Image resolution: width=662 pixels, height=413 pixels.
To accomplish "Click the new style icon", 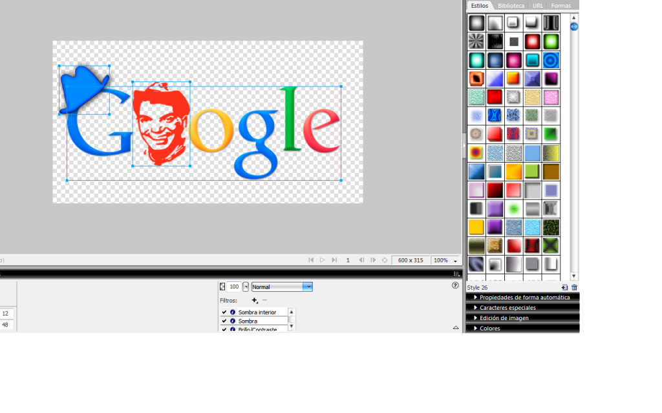I will click(564, 287).
